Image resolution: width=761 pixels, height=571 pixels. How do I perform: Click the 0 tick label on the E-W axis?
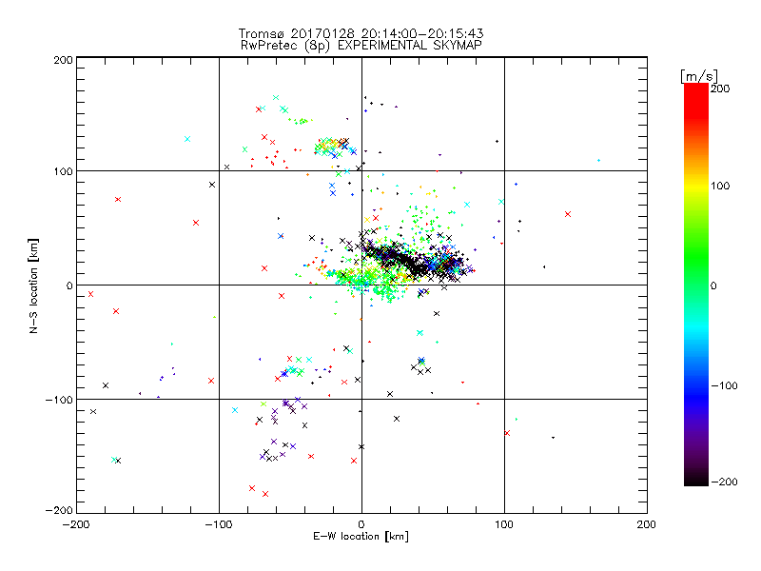(x=361, y=524)
